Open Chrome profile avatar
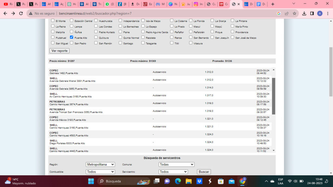The width and height of the screenshot is (333, 187). 320,13
